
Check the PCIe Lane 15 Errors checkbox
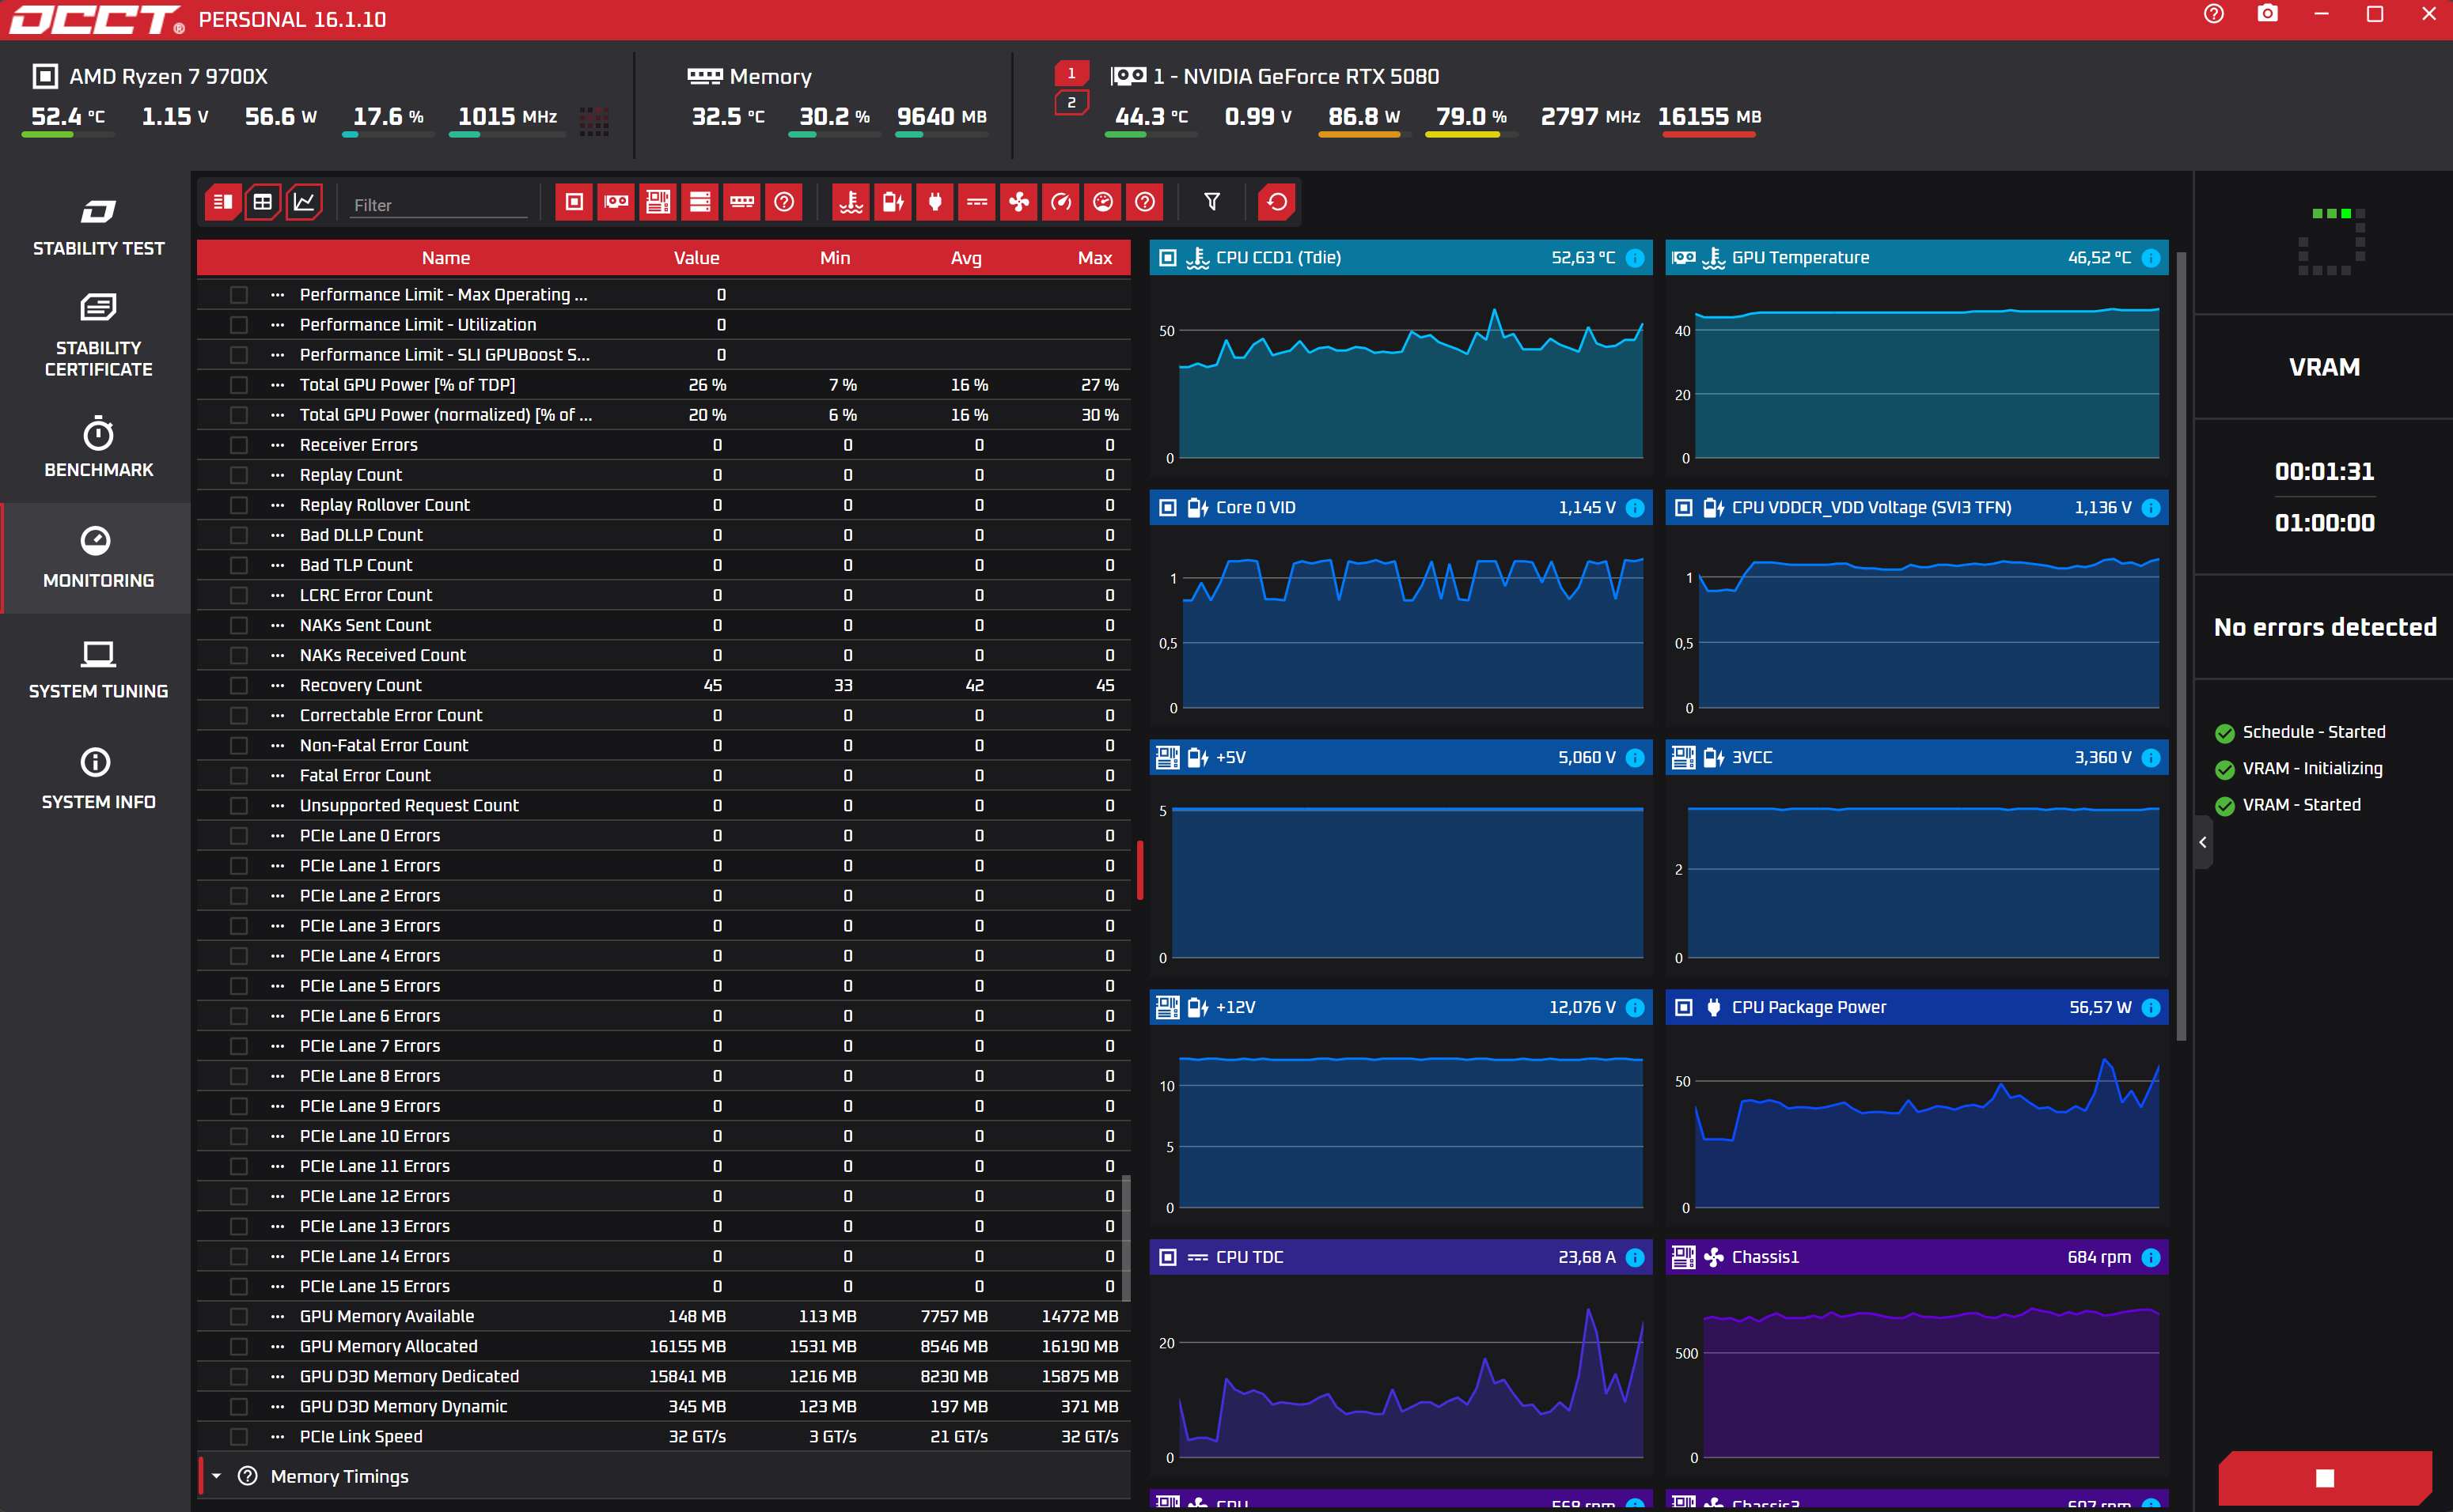coord(238,1286)
